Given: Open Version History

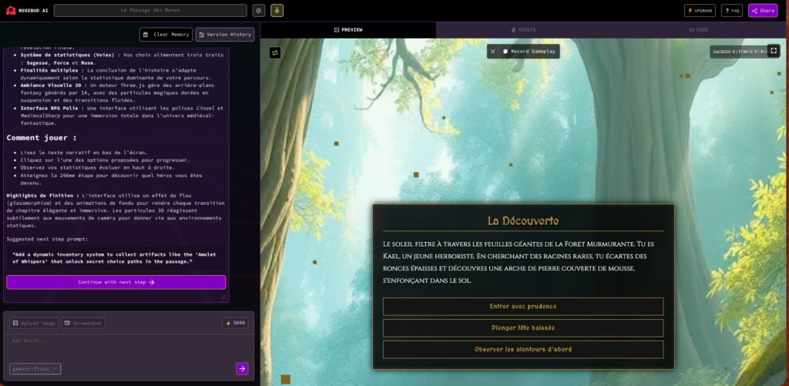Looking at the screenshot, I should pos(225,35).
